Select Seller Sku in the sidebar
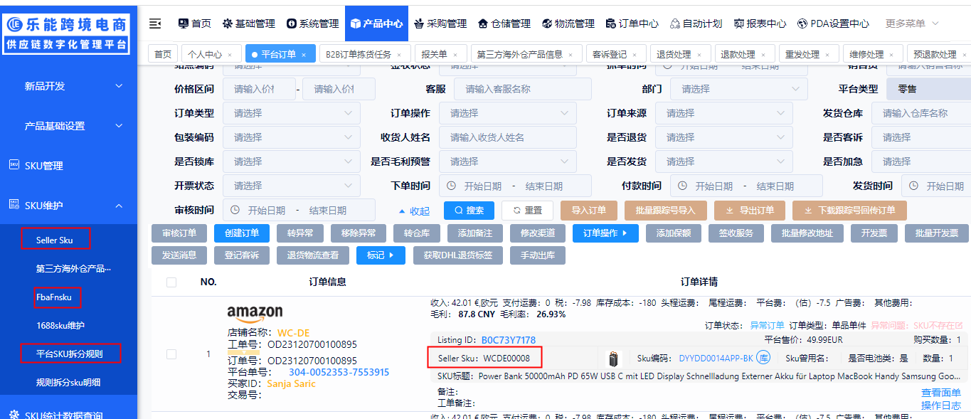 [55, 240]
